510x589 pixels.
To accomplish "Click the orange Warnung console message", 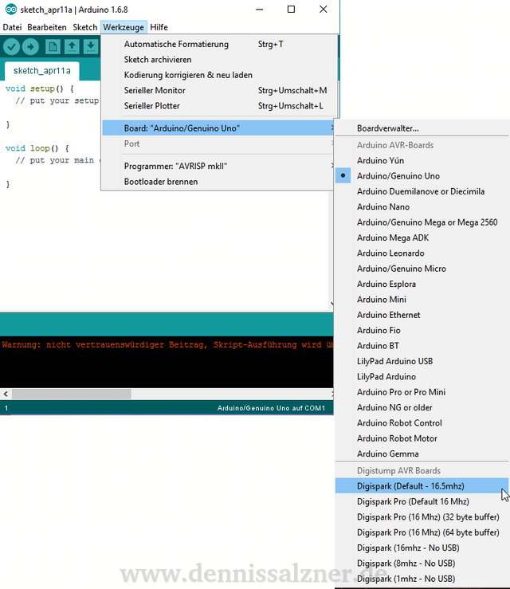I will pos(167,344).
